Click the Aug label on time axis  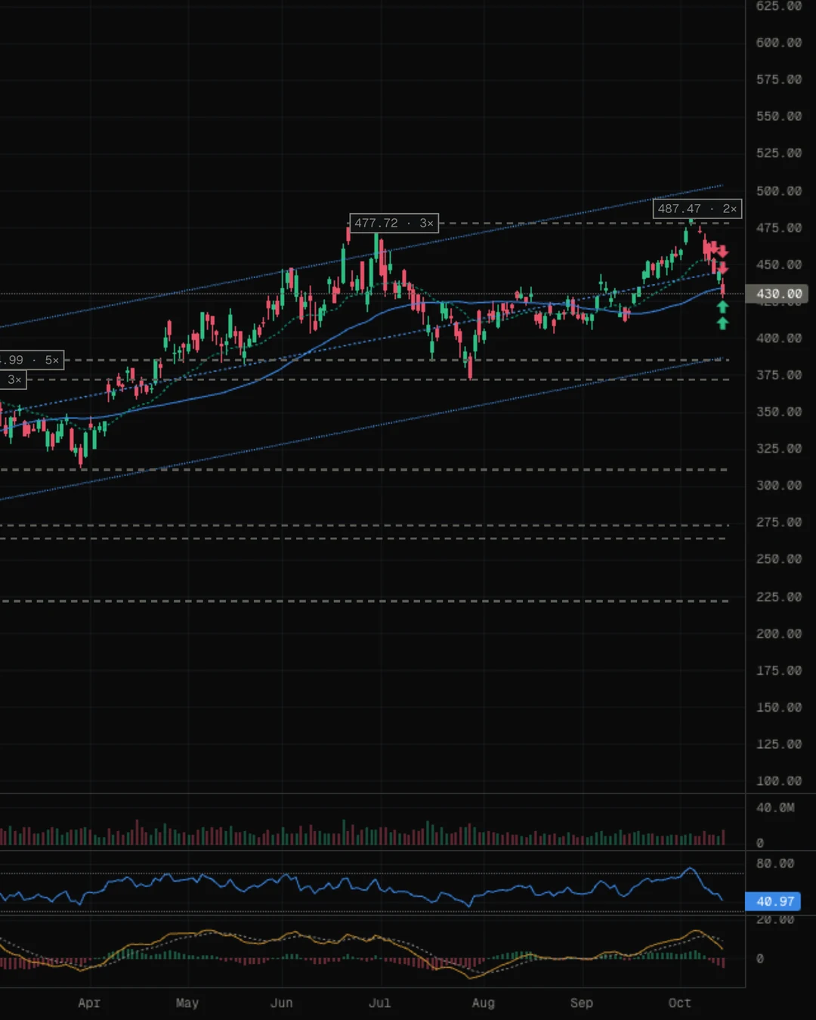tap(484, 1003)
